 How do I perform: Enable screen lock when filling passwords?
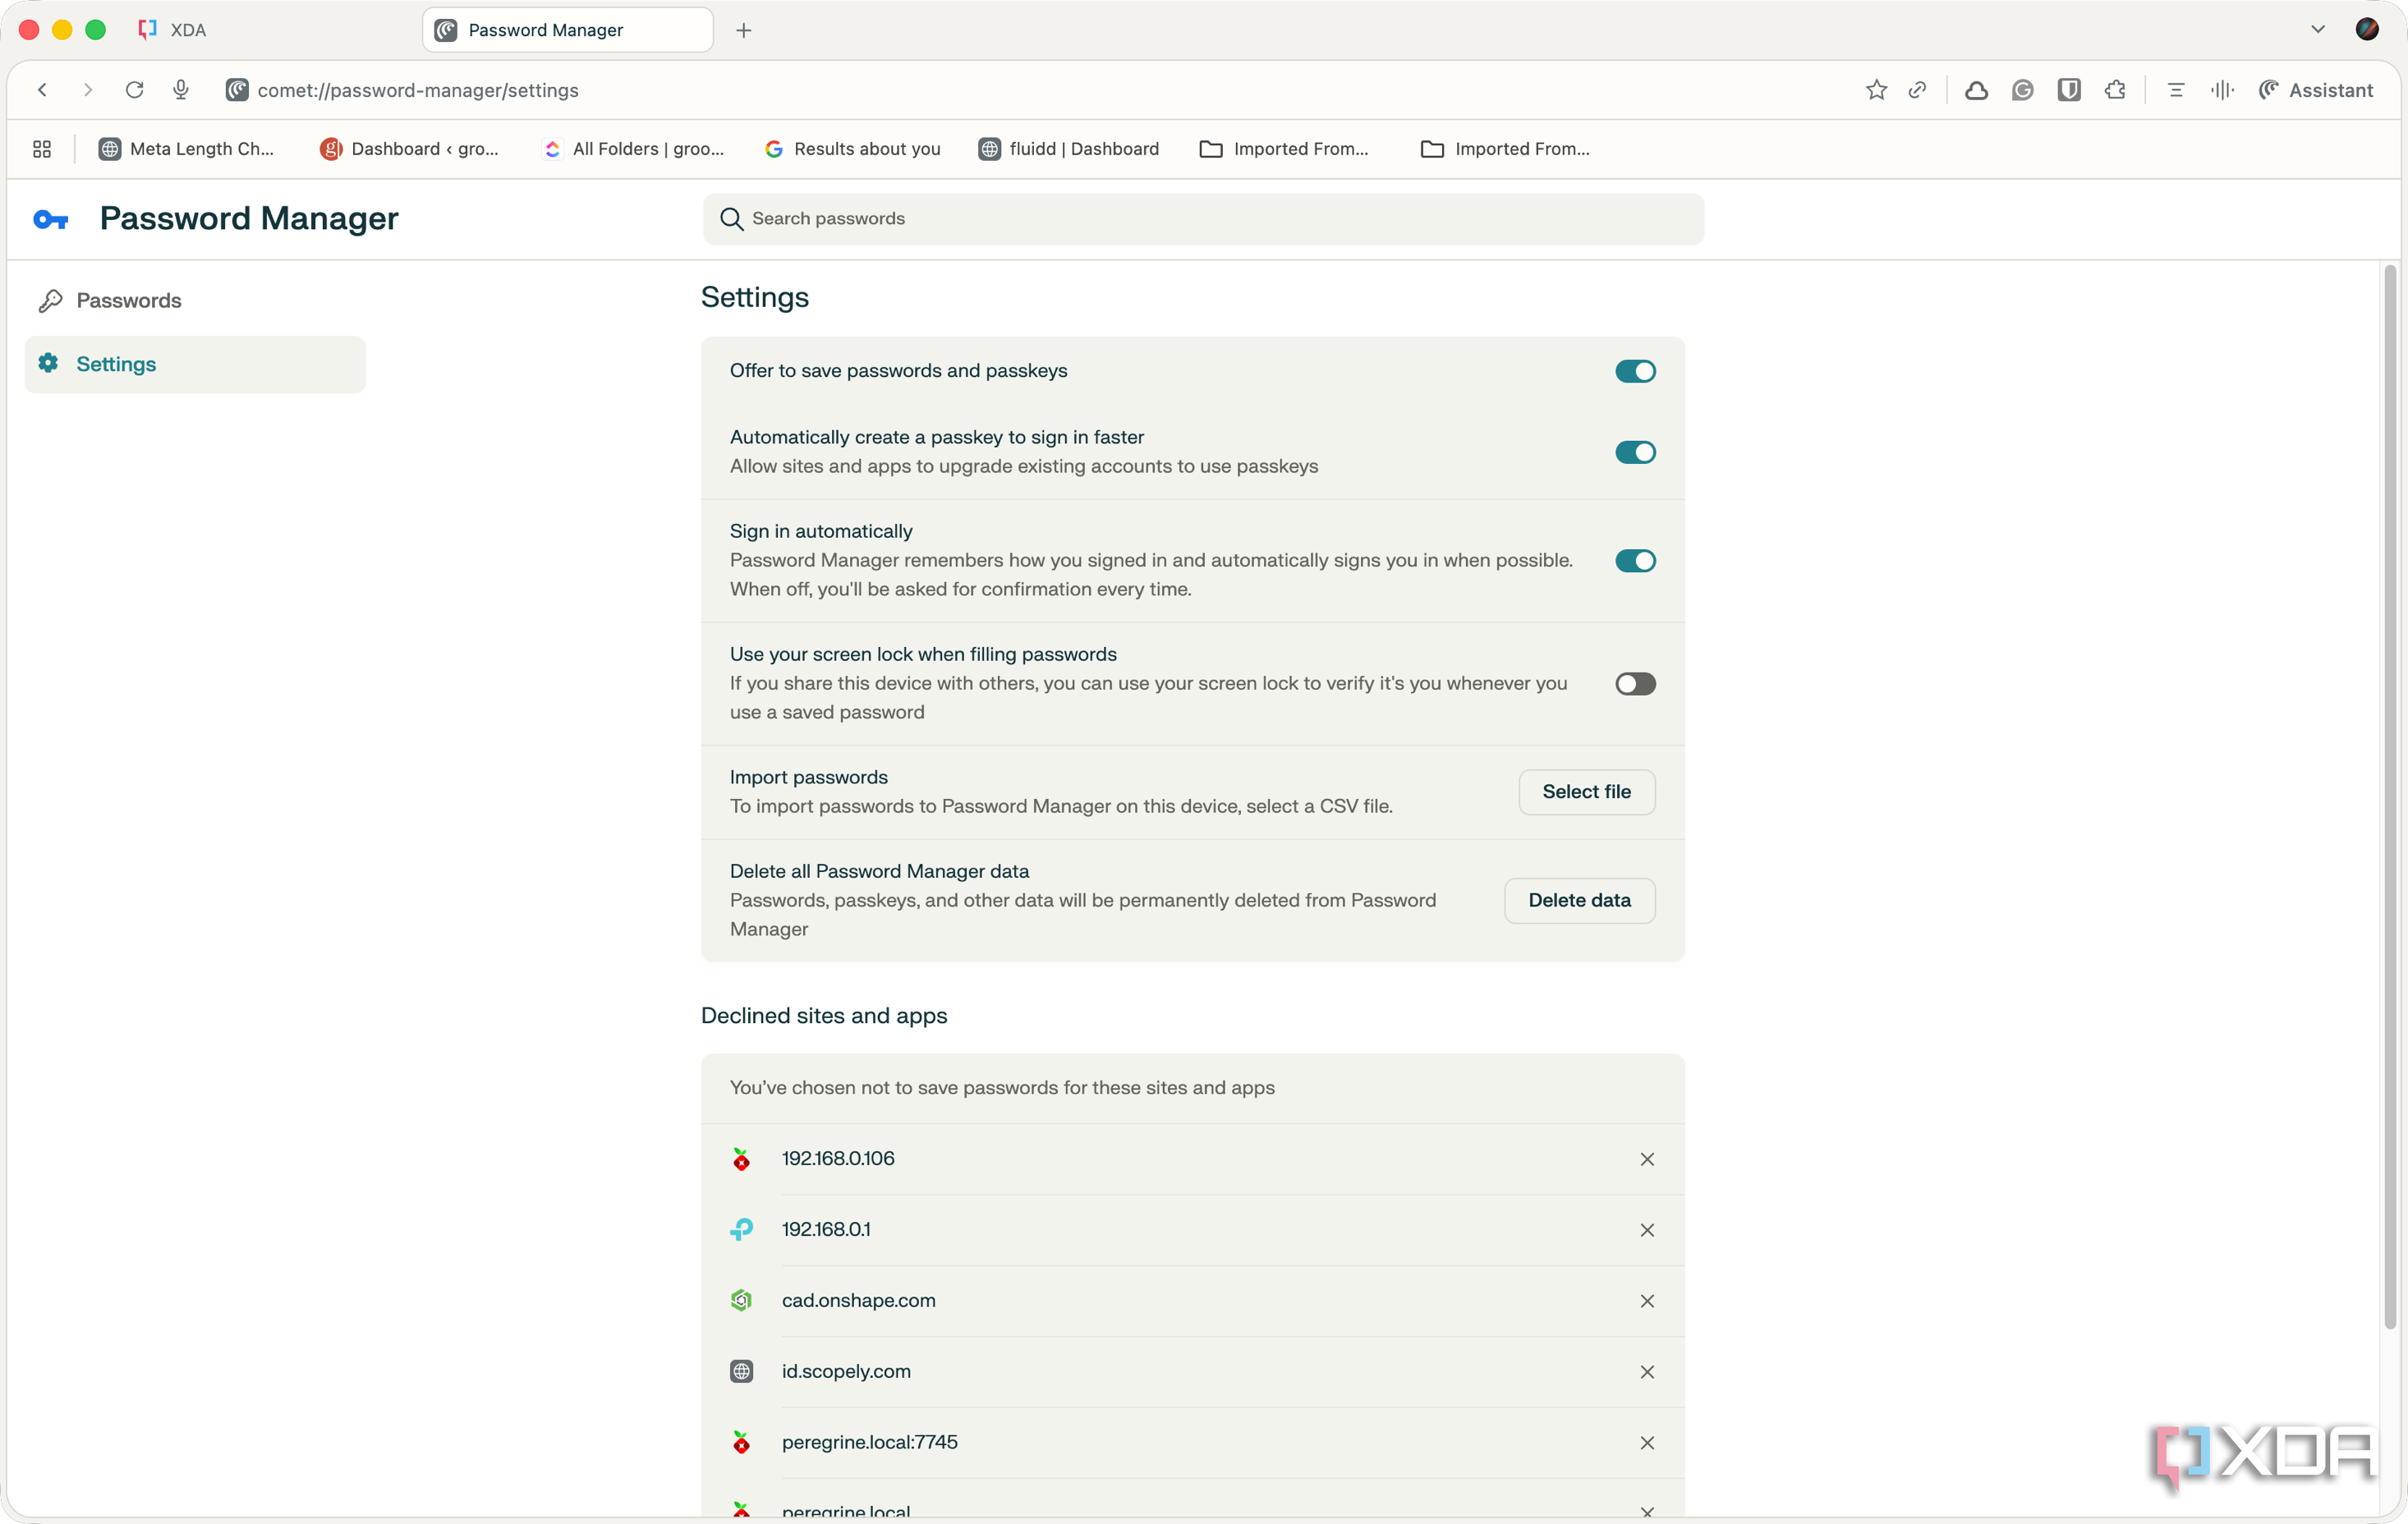(x=1635, y=683)
